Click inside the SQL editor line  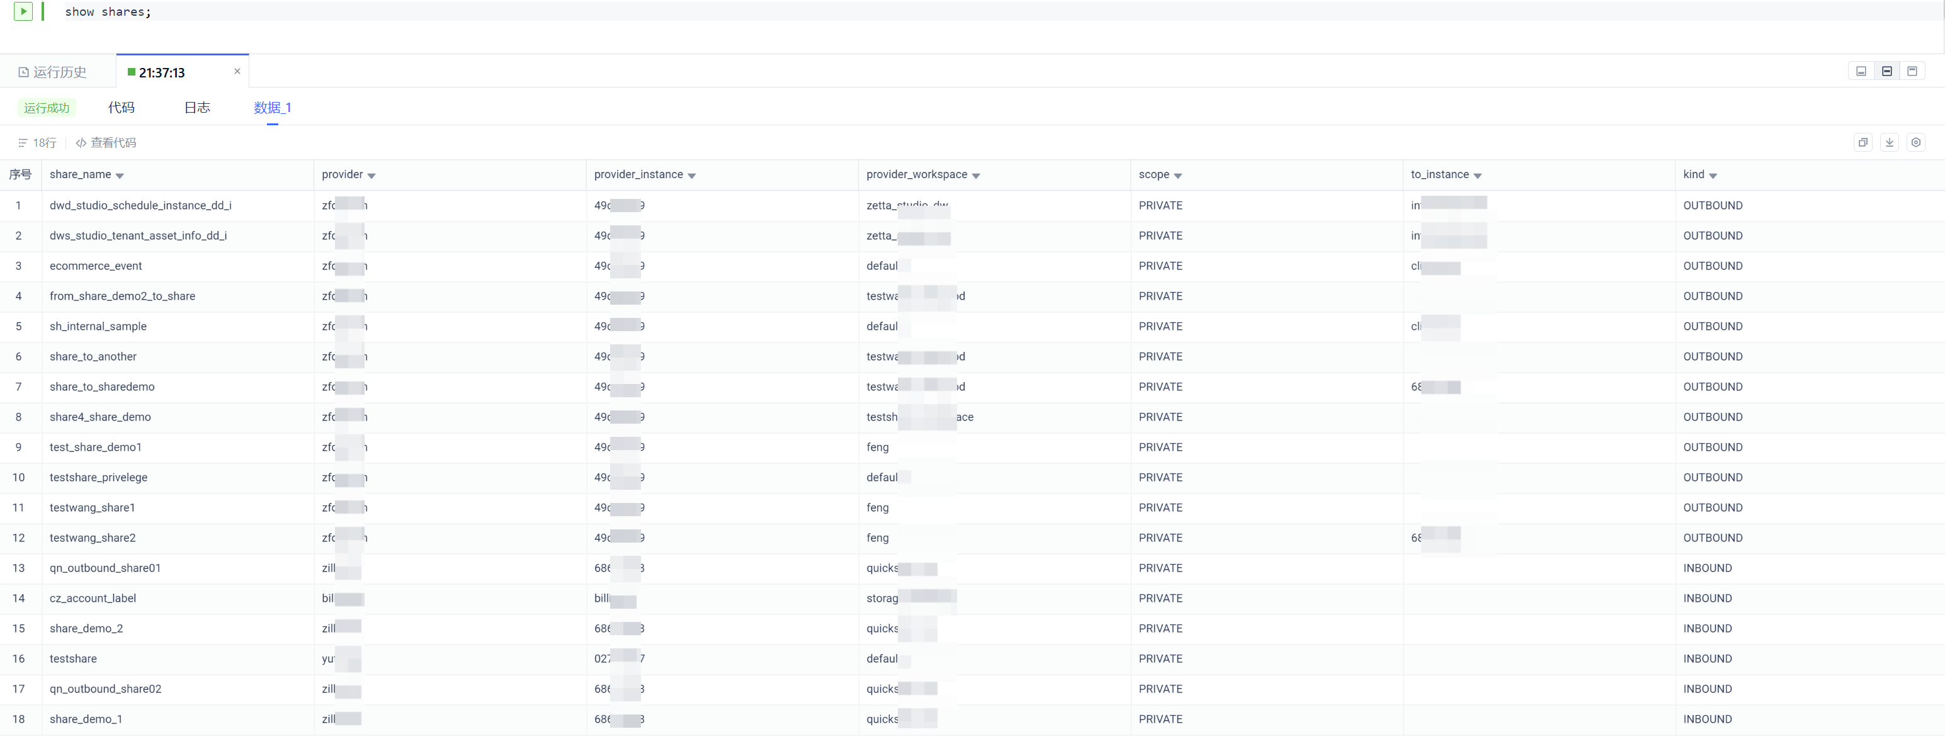pos(453,11)
